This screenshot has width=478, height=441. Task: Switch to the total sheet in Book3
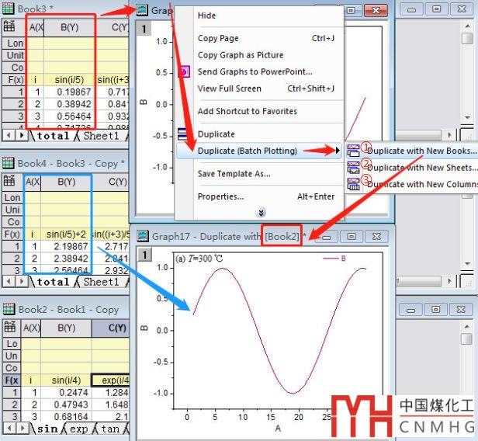coord(53,135)
